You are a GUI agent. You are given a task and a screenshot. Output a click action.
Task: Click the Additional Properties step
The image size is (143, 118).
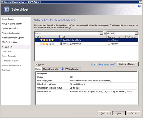11,61
